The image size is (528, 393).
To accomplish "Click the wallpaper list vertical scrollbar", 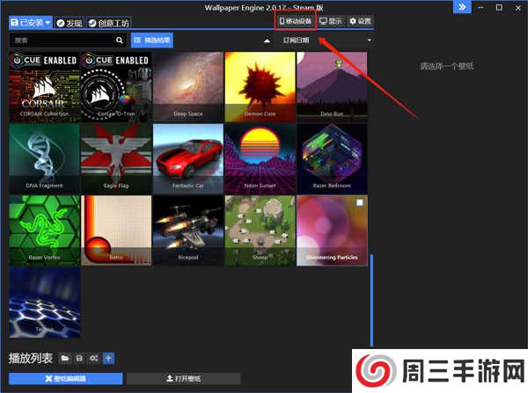I will [x=370, y=299].
